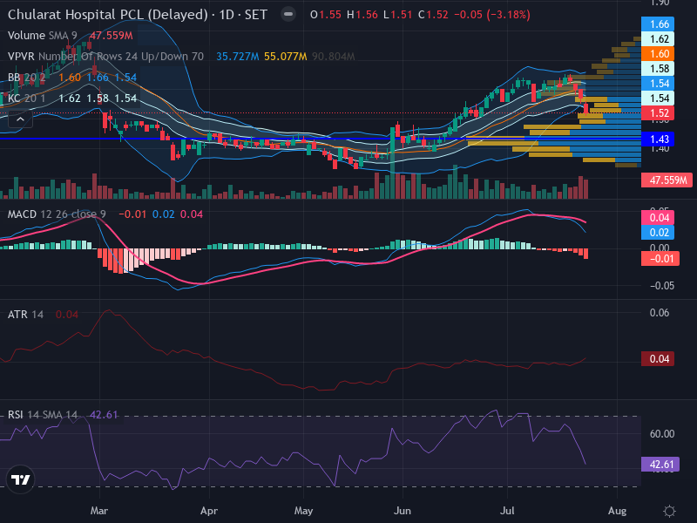
Task: Select the blue horizontal line at 1.43
Action: pyautogui.click(x=320, y=139)
